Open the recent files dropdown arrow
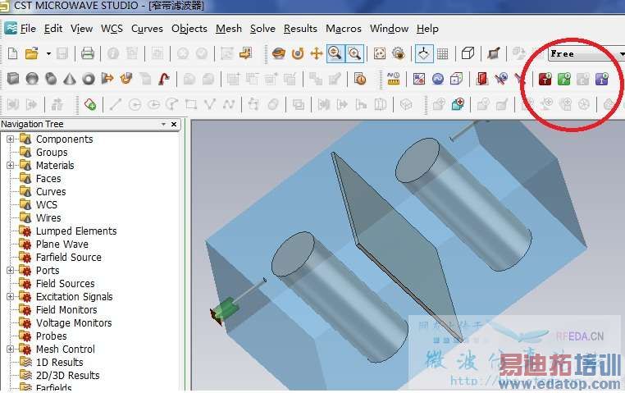625x393 pixels. click(x=48, y=53)
